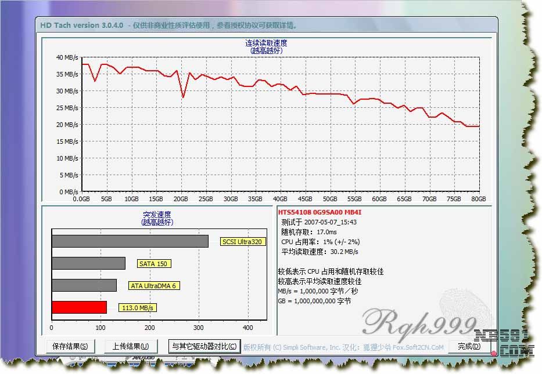Click the ATA UltraDMA 6 label
This screenshot has width=542, height=374.
153,286
